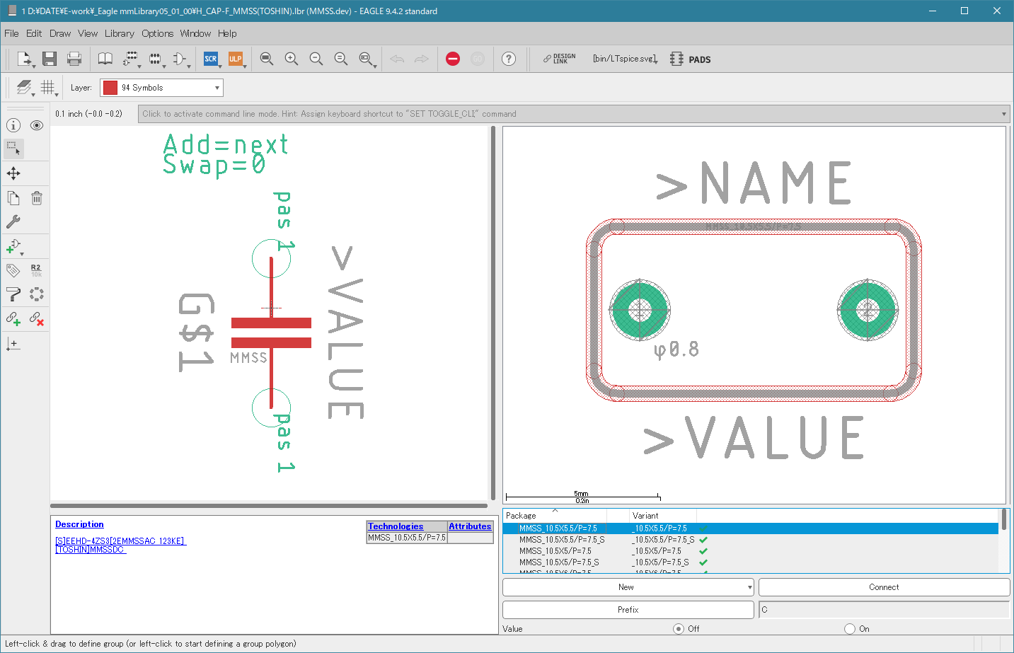The image size is (1014, 653).
Task: Select the Paint roller tool
Action: 13,294
